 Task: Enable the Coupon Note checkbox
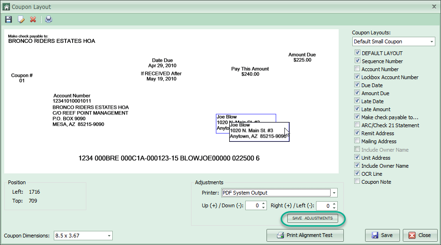(357, 181)
